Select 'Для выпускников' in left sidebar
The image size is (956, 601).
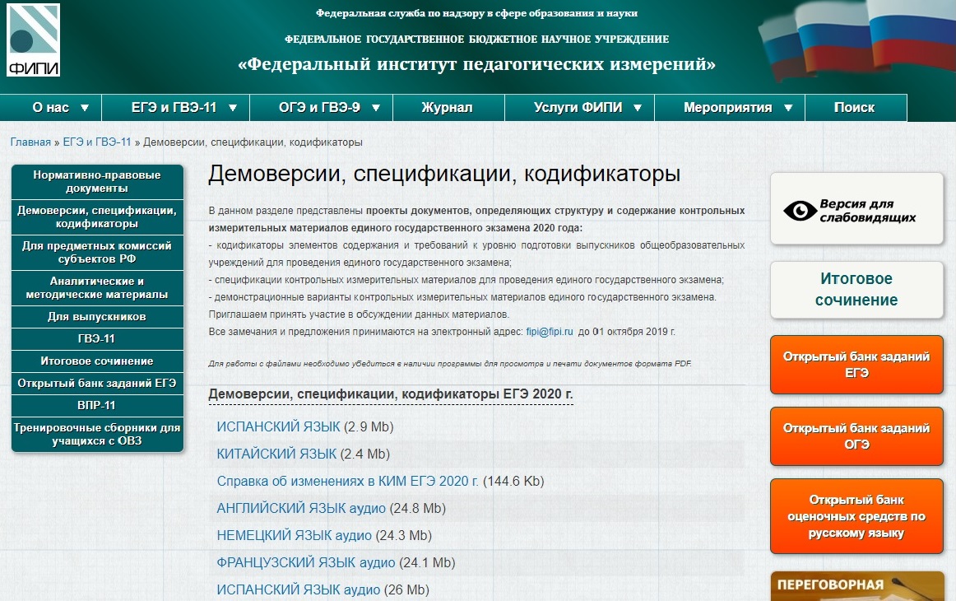(x=97, y=317)
